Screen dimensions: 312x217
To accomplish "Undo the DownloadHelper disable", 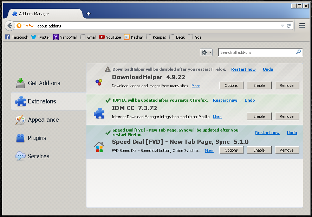I will click(x=268, y=69).
